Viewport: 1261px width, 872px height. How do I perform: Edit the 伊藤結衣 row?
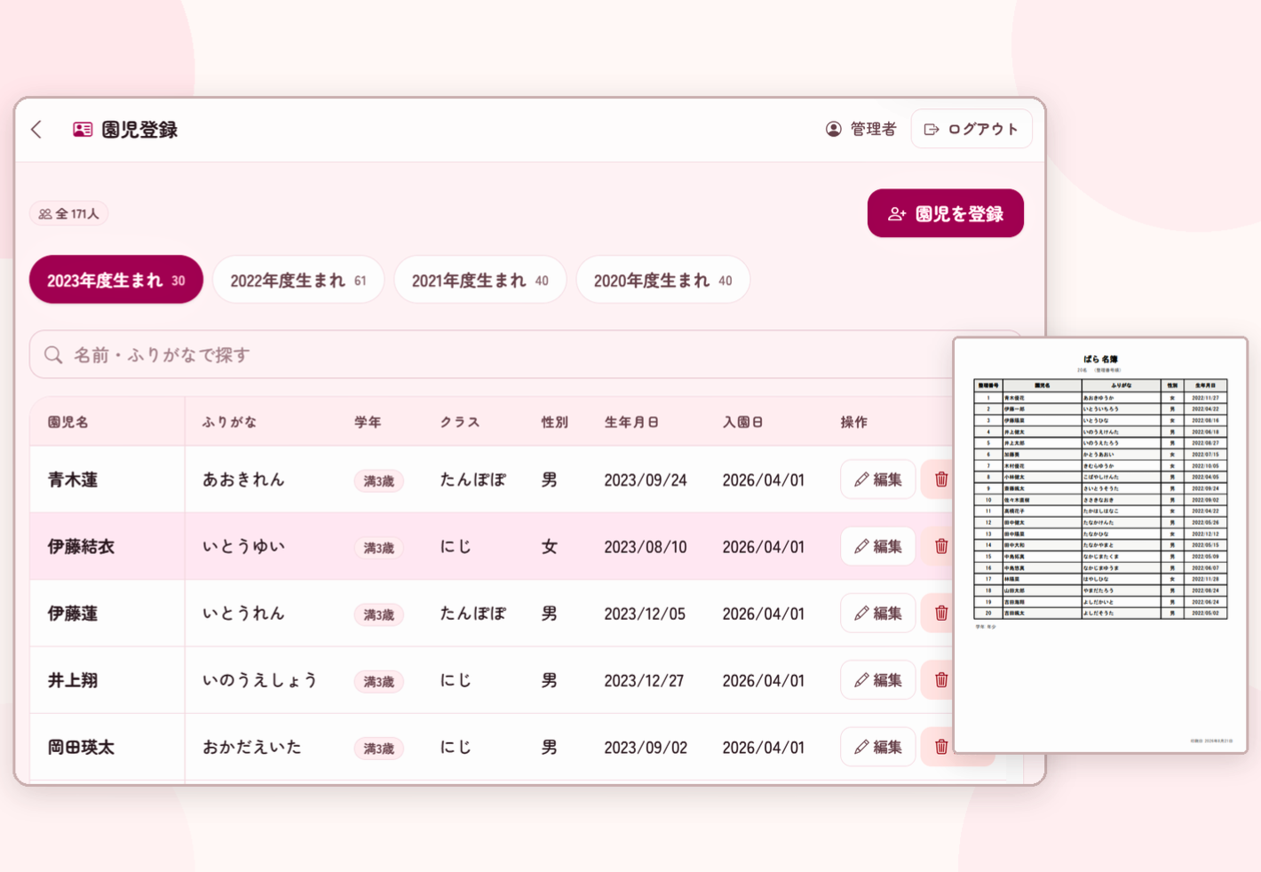tap(878, 546)
